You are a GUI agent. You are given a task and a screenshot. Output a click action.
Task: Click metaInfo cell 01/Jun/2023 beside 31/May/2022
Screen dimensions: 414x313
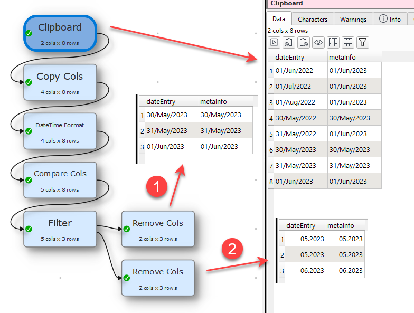[355, 134]
